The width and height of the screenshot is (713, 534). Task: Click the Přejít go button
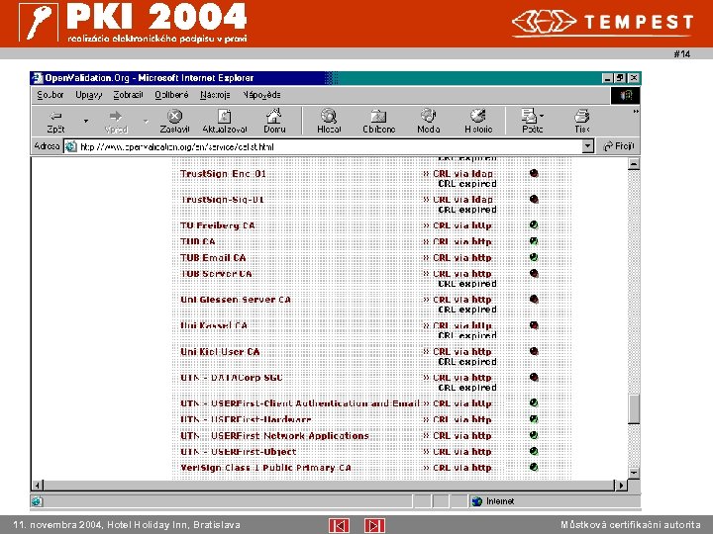(x=618, y=146)
